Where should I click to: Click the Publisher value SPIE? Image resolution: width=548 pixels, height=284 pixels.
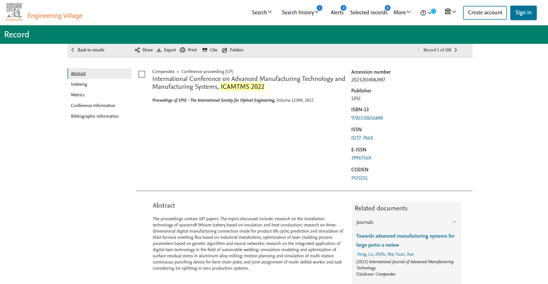pos(356,99)
